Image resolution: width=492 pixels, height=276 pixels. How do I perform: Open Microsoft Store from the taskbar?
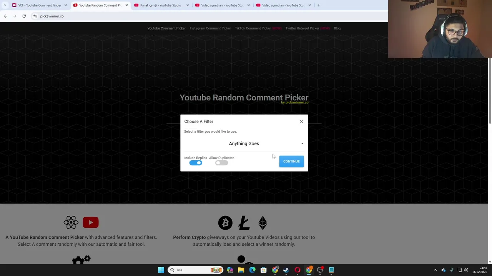[x=264, y=270]
